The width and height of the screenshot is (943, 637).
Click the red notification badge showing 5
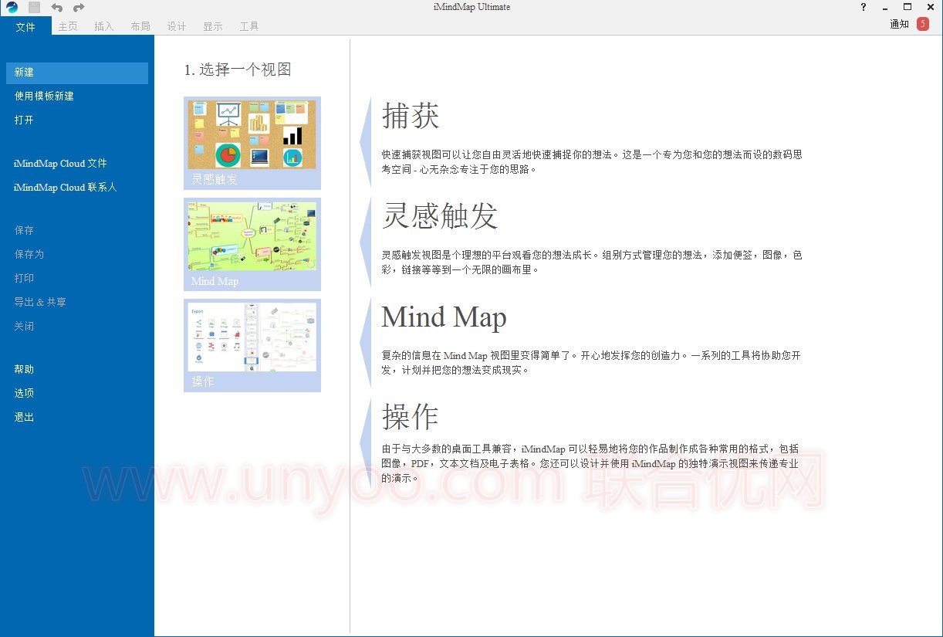pos(923,24)
